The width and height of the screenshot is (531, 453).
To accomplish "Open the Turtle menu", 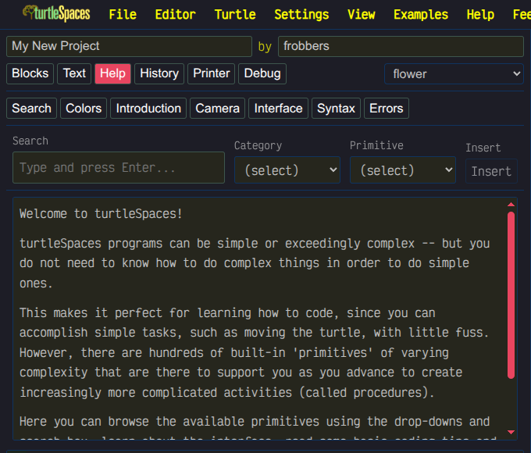I will click(x=235, y=15).
